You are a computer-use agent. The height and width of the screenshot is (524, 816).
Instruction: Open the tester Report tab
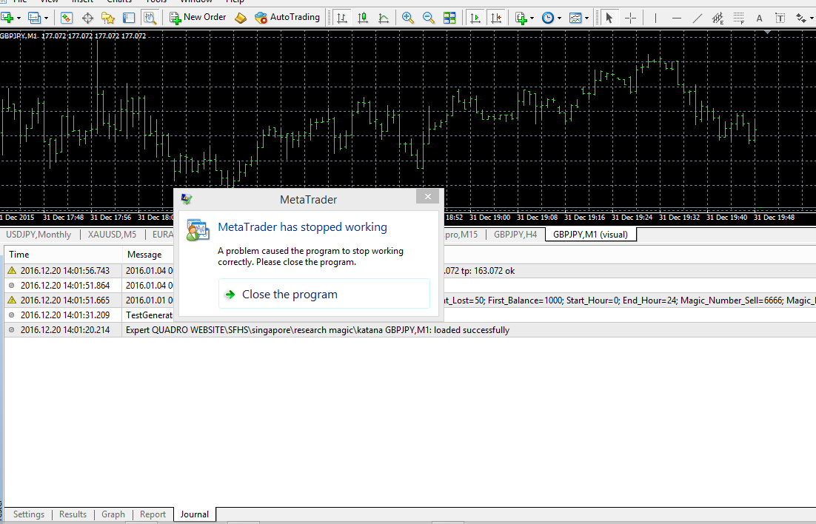[153, 514]
